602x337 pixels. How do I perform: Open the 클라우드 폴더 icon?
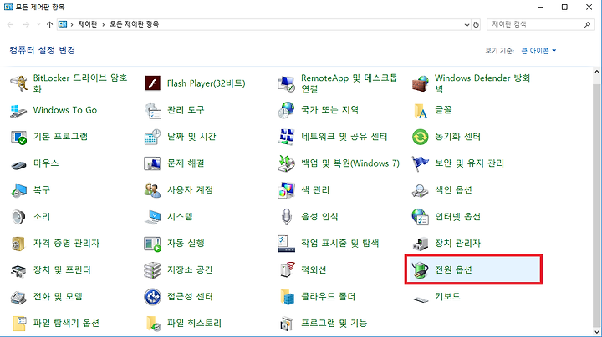coord(287,297)
